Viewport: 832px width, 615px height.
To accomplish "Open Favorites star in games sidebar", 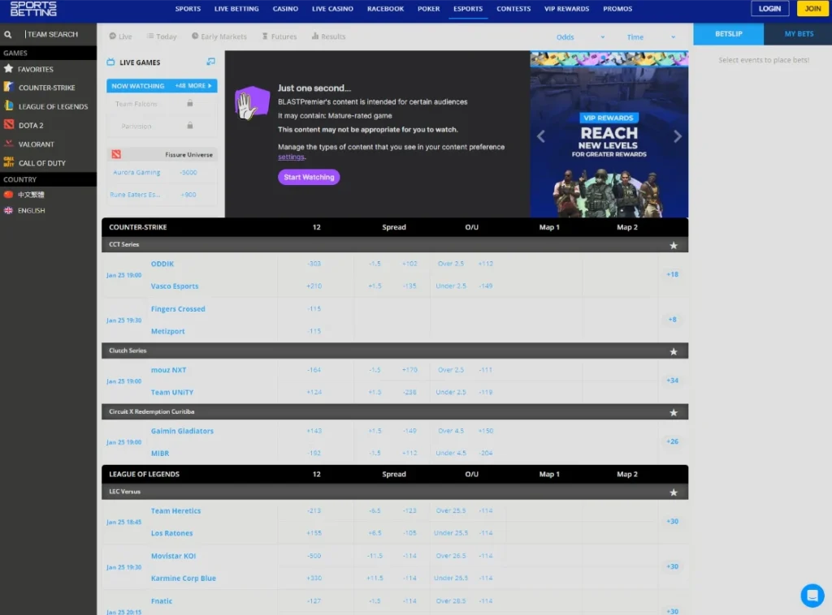I will (8, 69).
